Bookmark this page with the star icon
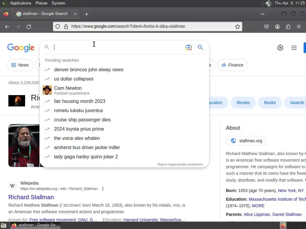The image size is (306, 229). pos(237,27)
